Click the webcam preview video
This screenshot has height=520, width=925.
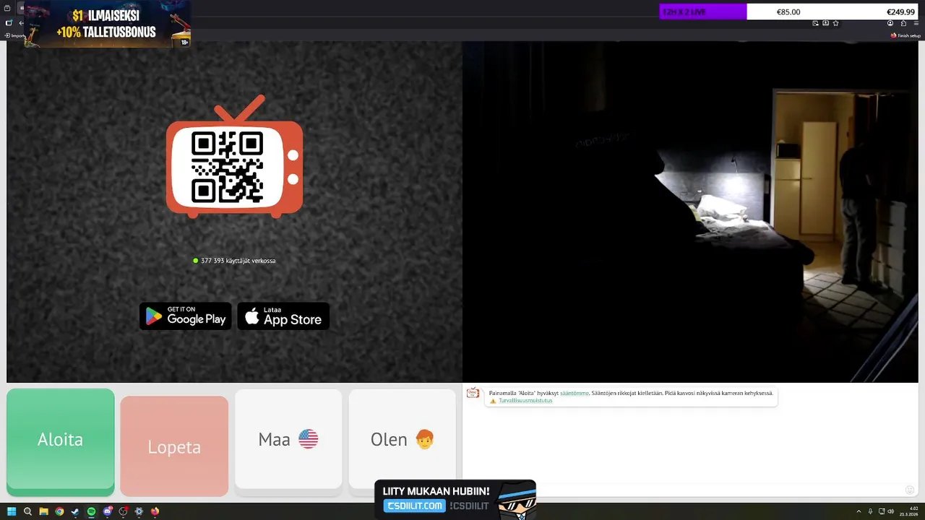[x=690, y=212]
